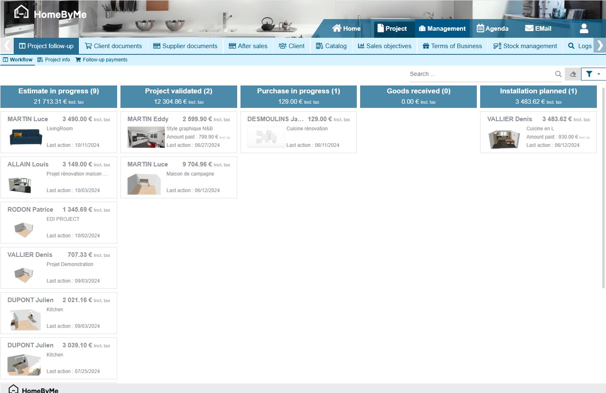Click the search magnifier icon
Viewport: 606px width, 393px height.
point(558,74)
